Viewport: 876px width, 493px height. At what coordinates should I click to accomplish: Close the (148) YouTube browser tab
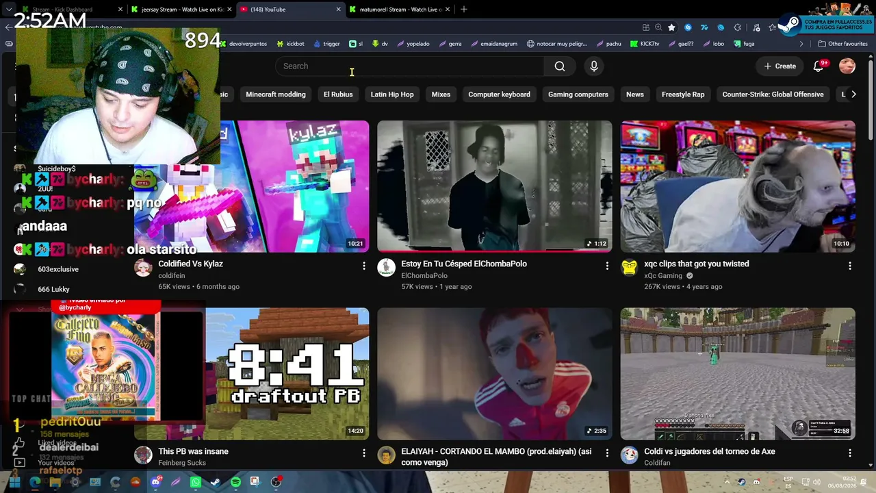pyautogui.click(x=338, y=10)
